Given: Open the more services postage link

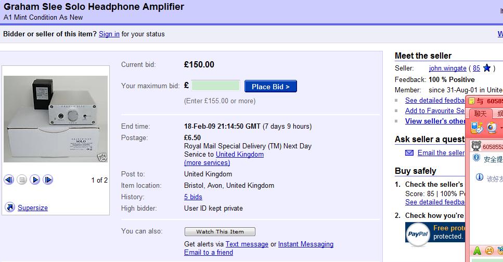Looking at the screenshot, I should (207, 162).
